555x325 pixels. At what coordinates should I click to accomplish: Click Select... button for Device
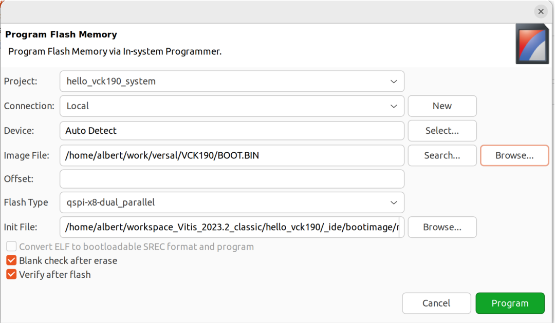pos(442,131)
